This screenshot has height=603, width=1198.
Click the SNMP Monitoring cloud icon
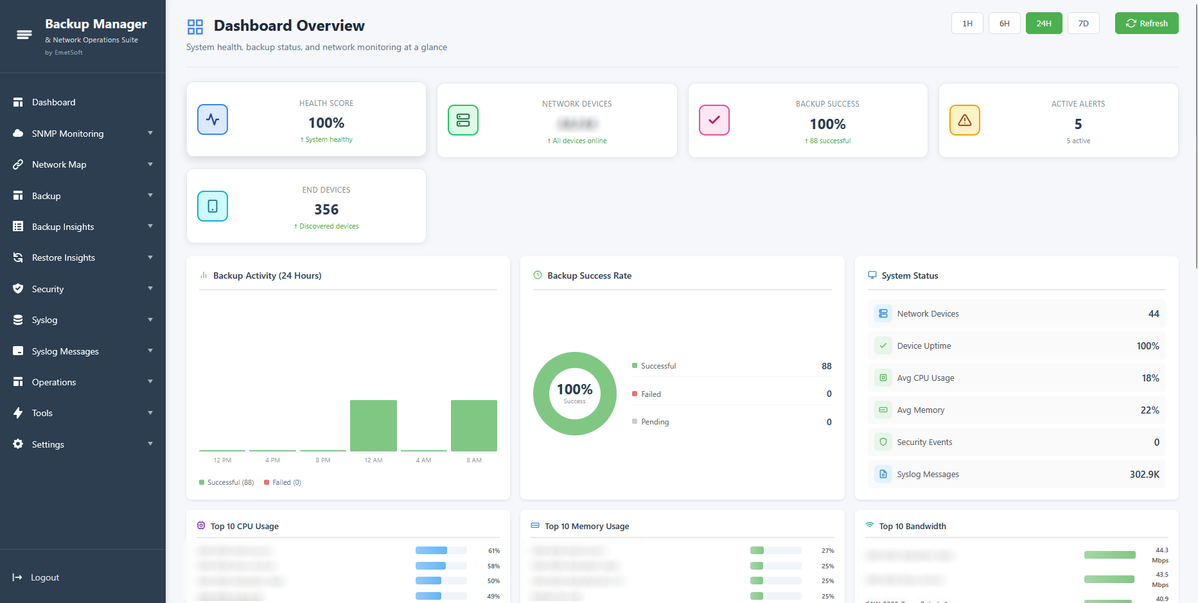(18, 134)
